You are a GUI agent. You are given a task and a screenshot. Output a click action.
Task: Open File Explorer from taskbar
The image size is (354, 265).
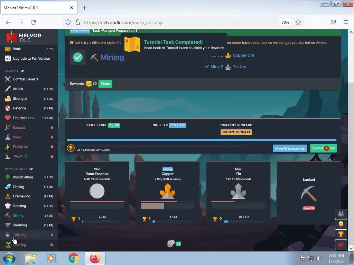[31, 258]
